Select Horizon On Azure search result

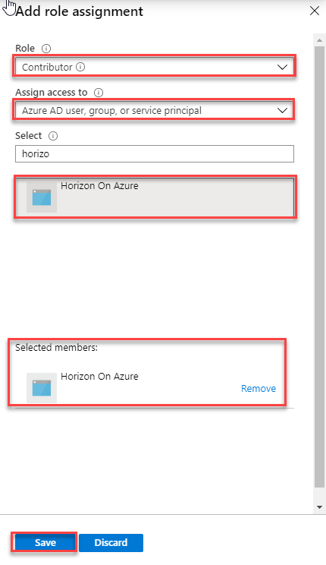pos(155,197)
